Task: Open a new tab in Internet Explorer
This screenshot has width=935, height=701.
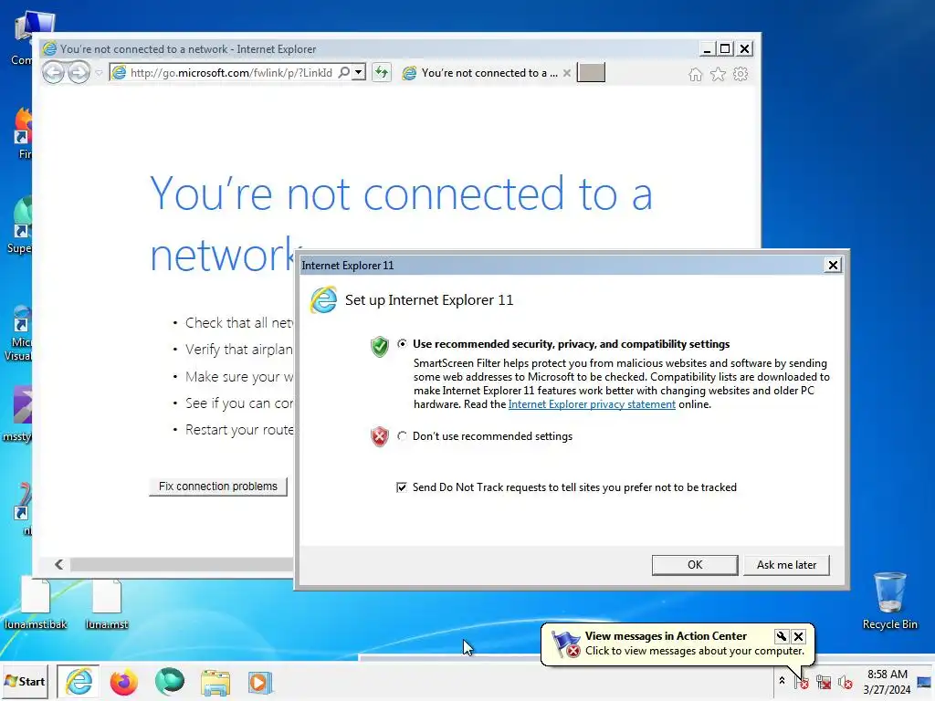Action: coord(591,73)
